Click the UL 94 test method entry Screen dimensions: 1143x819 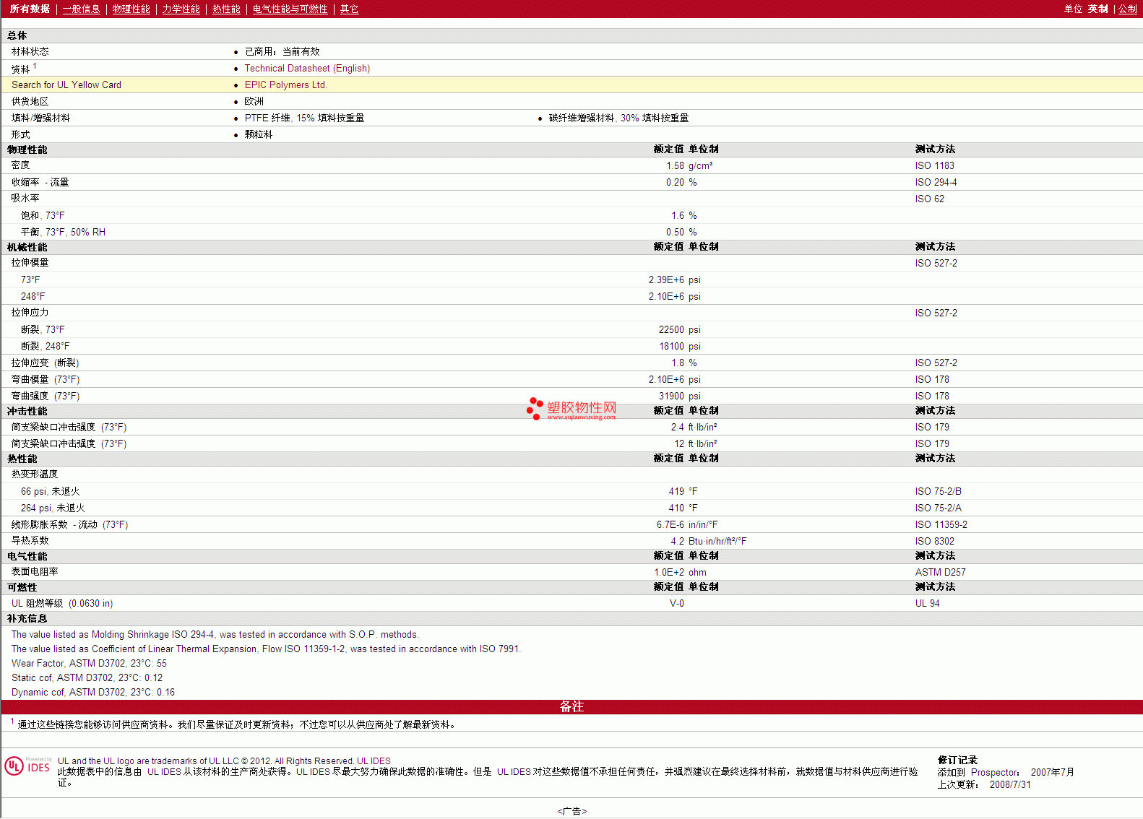point(927,603)
